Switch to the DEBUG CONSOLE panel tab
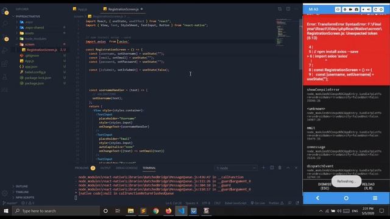Image resolution: width=390 pixels, height=219 pixels. tap(126, 168)
